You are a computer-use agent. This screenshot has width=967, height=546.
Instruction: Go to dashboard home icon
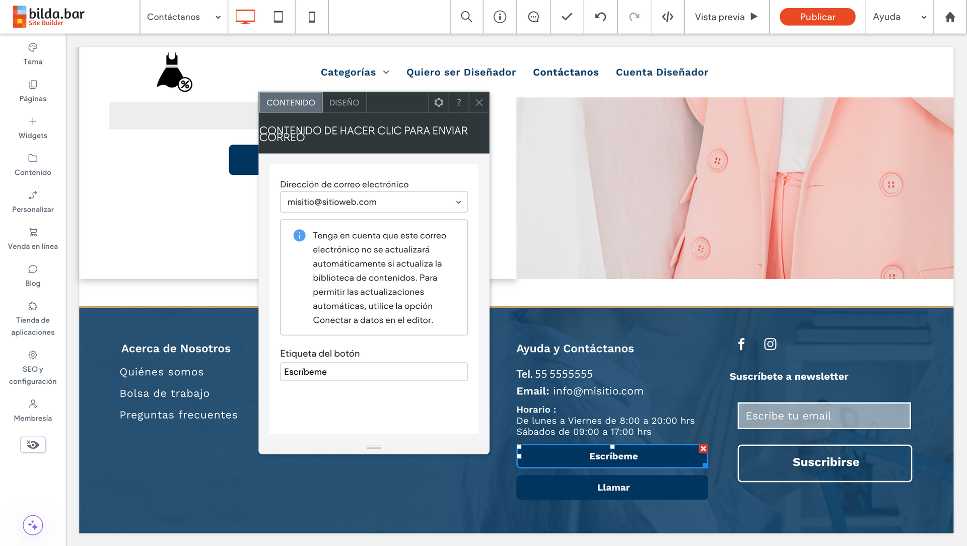[950, 17]
